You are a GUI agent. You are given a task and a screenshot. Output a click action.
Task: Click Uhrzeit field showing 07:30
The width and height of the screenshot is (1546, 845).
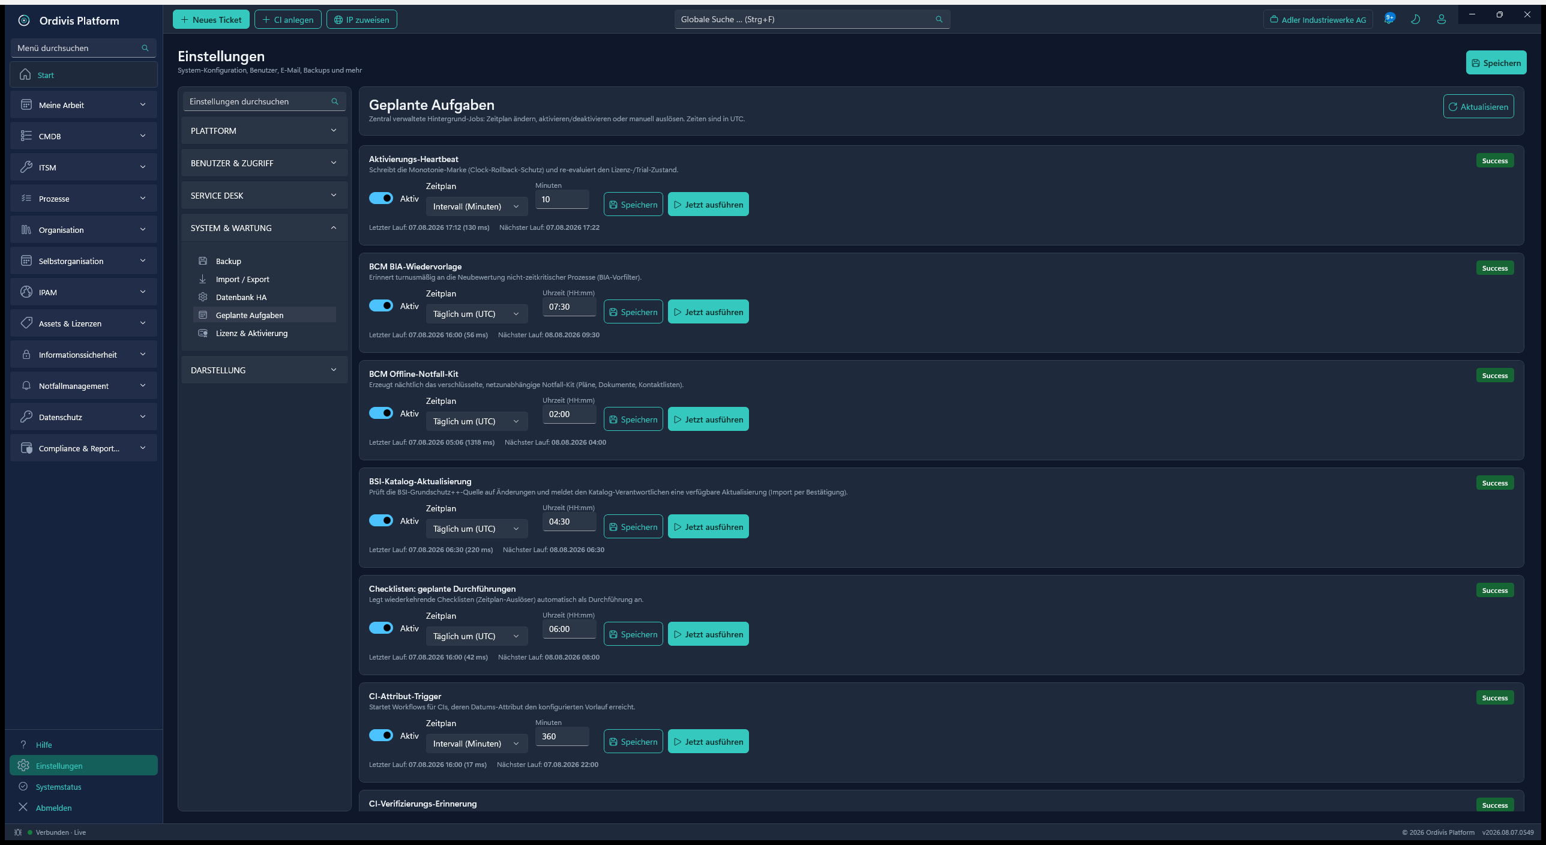coord(569,307)
